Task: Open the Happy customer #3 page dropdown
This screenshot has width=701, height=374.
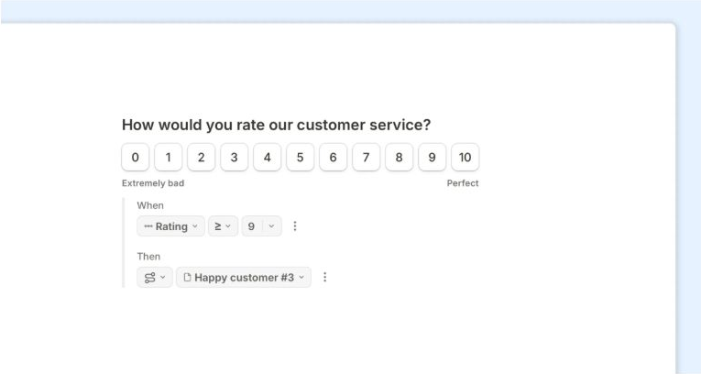Action: point(243,278)
